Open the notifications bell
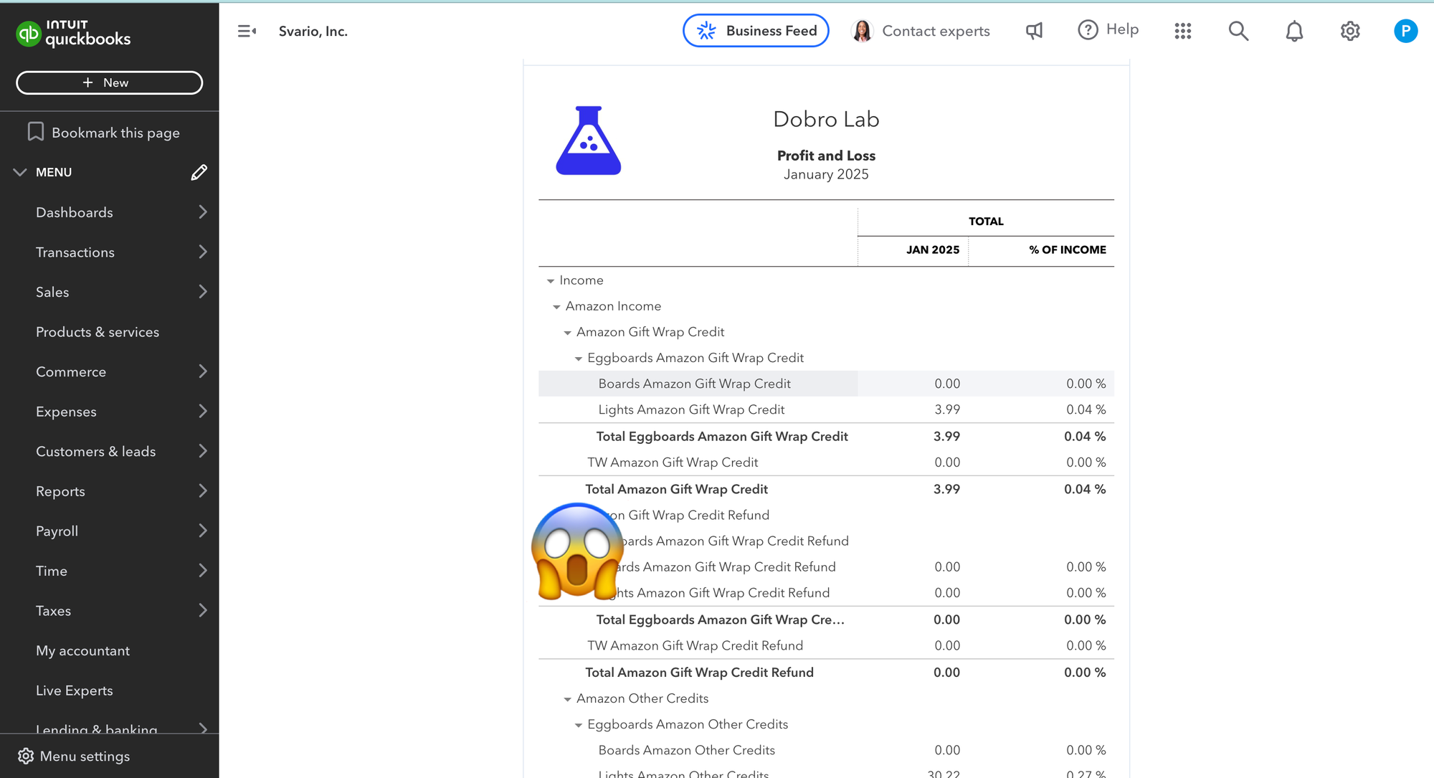1434x778 pixels. [1294, 31]
